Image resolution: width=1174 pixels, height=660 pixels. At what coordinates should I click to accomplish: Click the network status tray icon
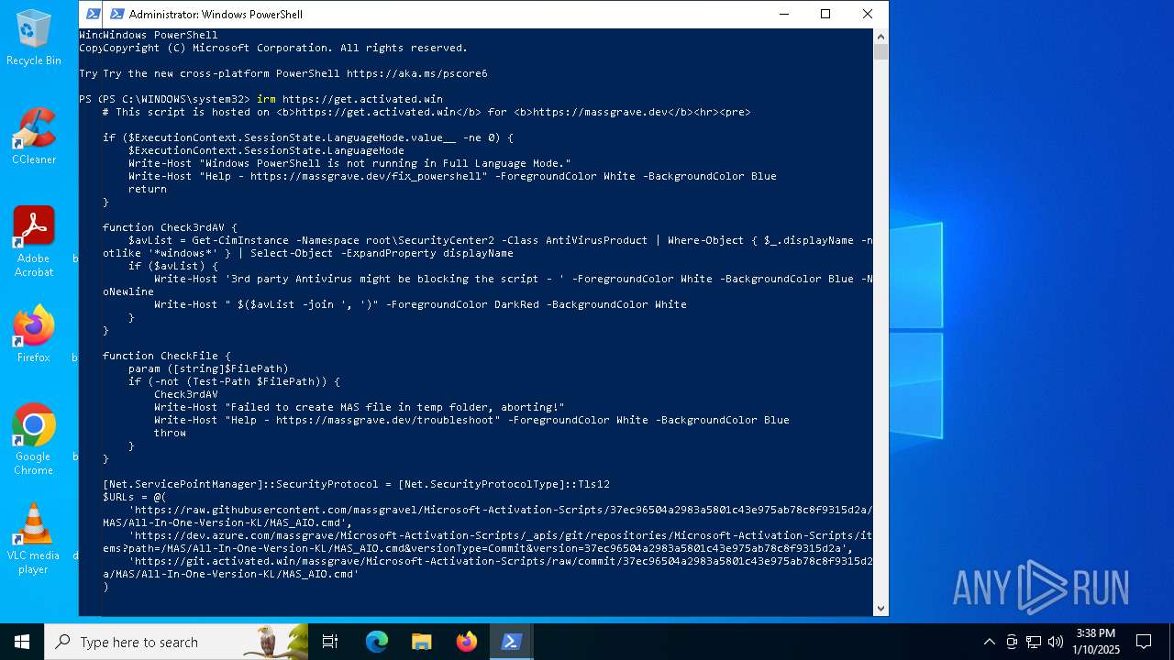(1034, 642)
